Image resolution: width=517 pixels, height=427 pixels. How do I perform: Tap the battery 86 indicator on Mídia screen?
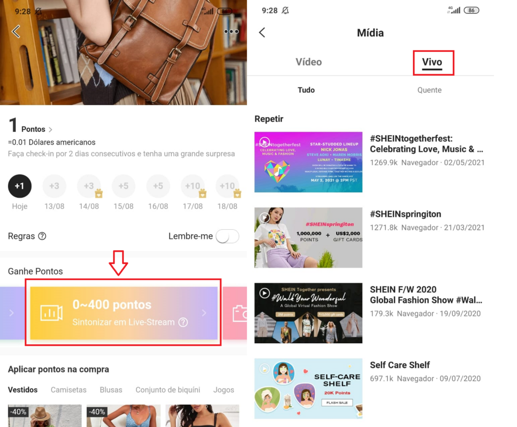click(x=471, y=10)
